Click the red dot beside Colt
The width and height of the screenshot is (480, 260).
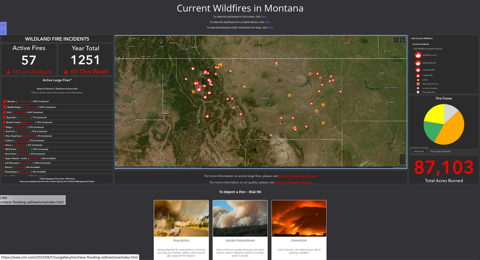(x=4, y=112)
